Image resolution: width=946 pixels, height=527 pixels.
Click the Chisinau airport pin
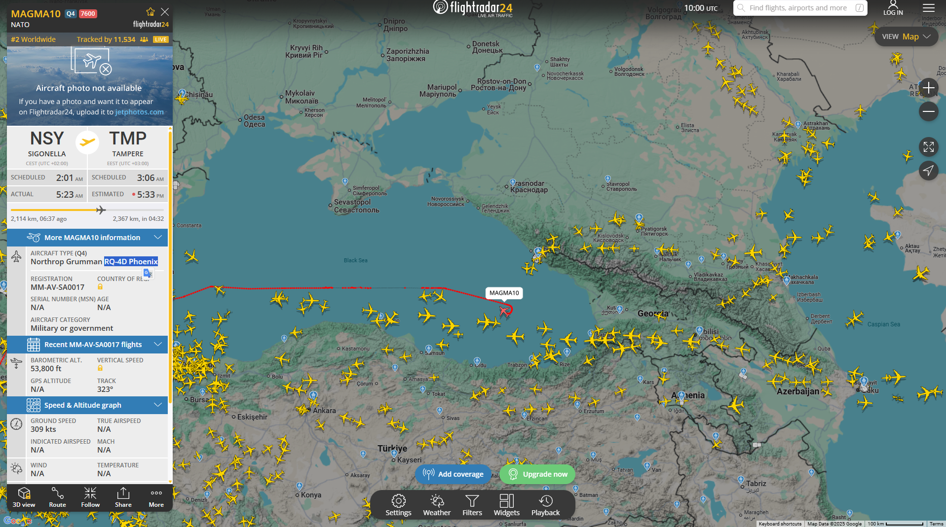coord(183,92)
